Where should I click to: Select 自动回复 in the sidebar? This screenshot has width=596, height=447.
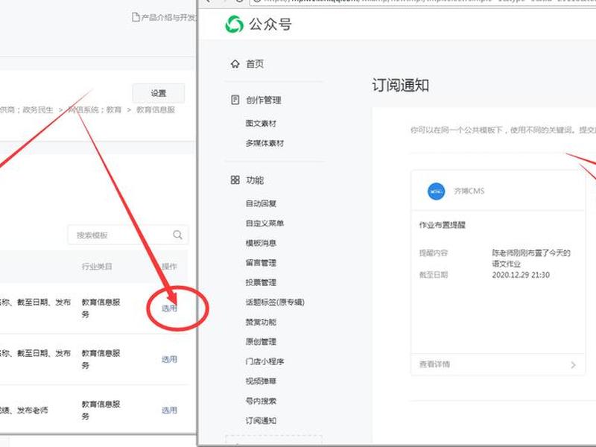pos(261,203)
